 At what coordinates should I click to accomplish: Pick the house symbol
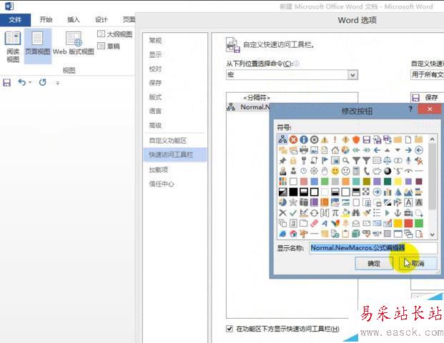click(x=335, y=150)
